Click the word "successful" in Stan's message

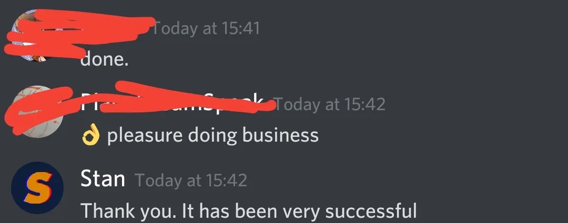pyautogui.click(x=371, y=211)
